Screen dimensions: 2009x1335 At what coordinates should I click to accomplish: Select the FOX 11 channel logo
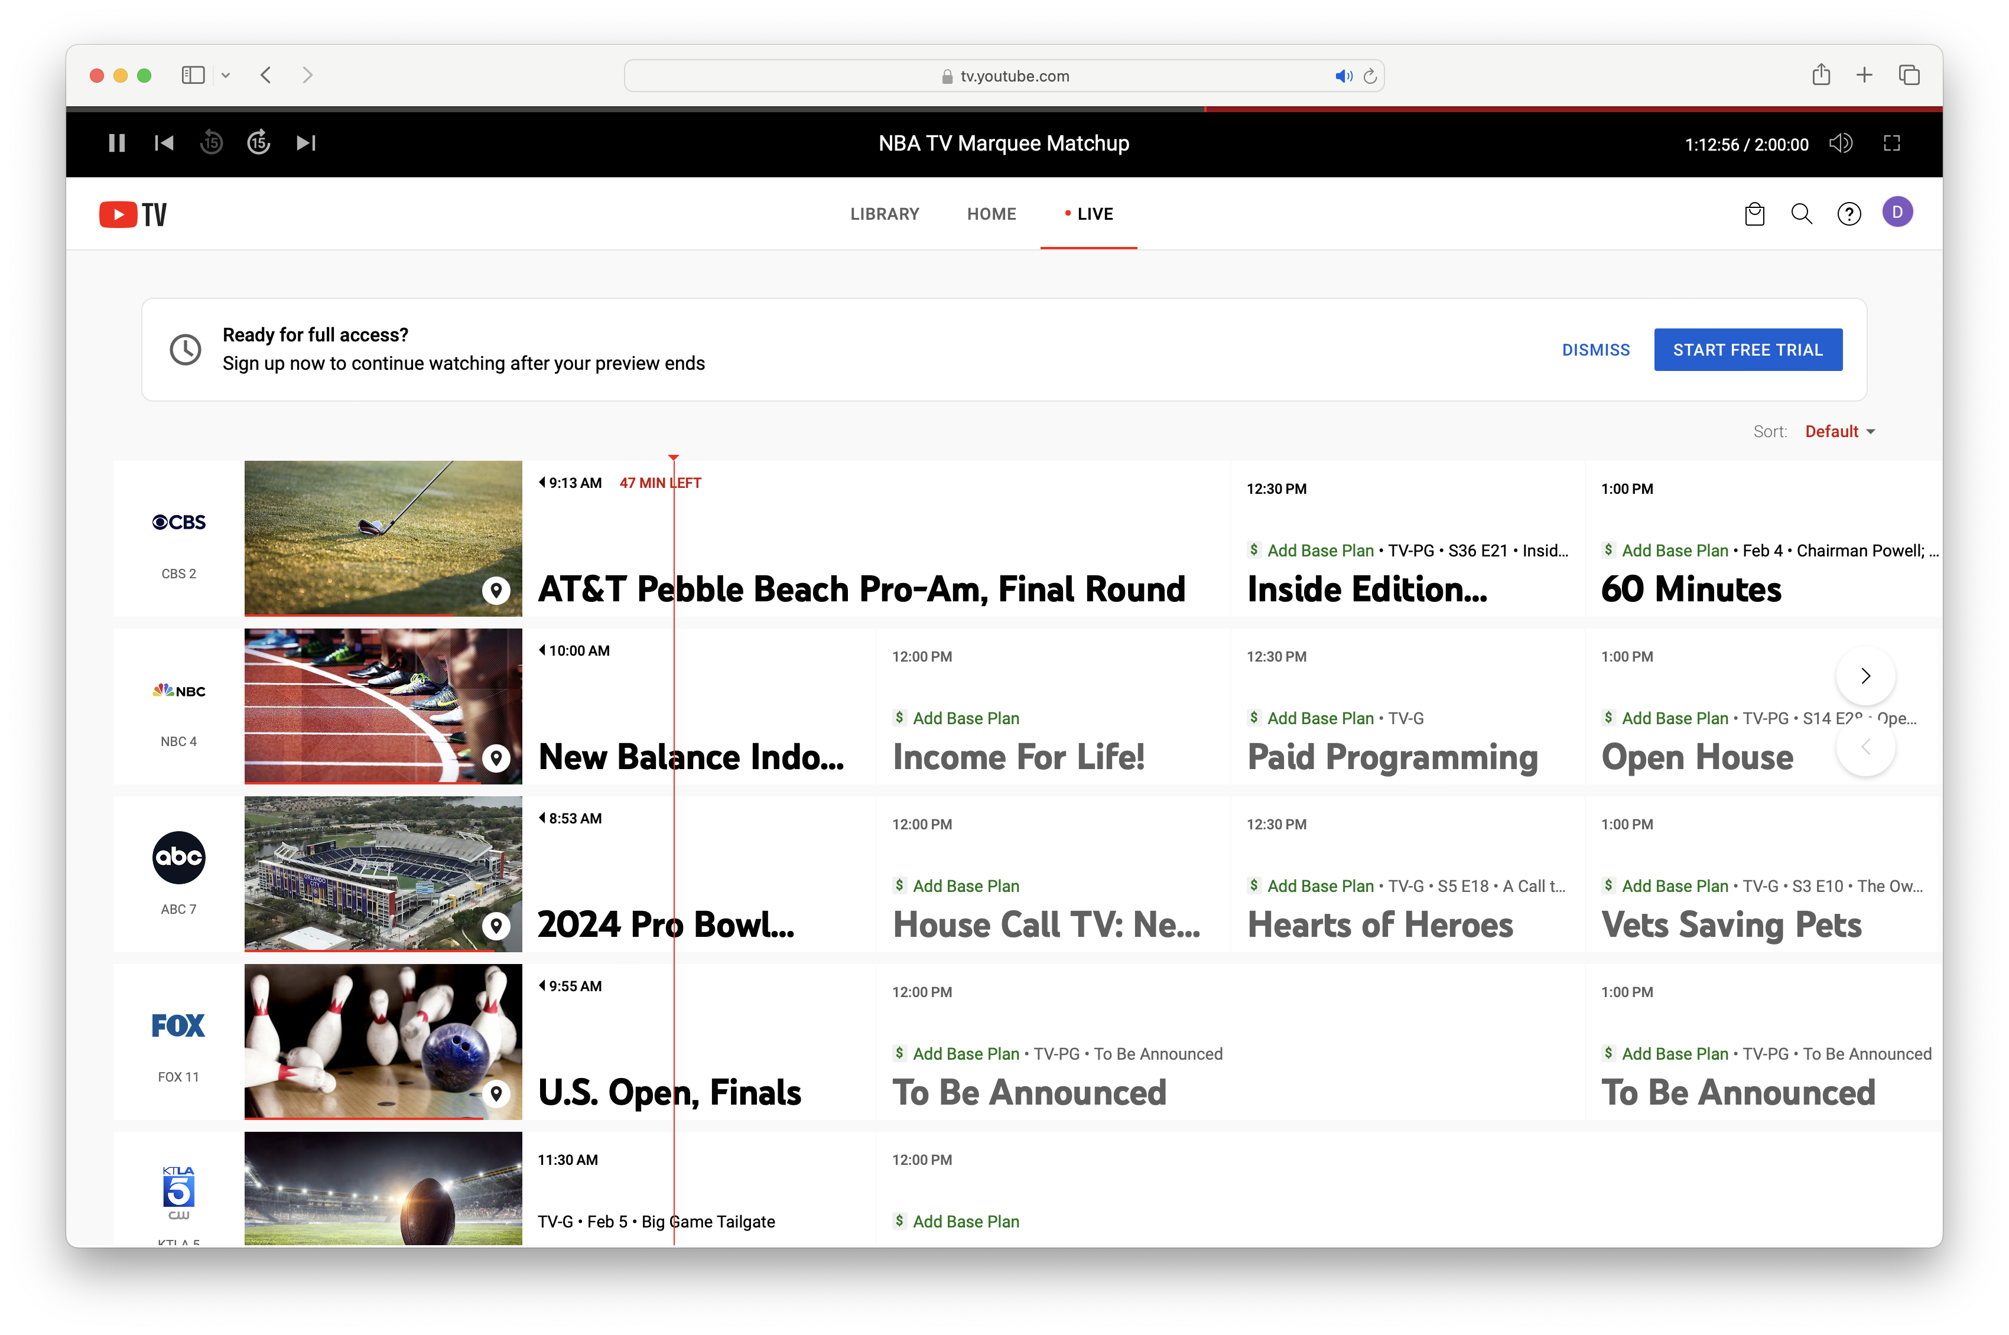pyautogui.click(x=179, y=1025)
